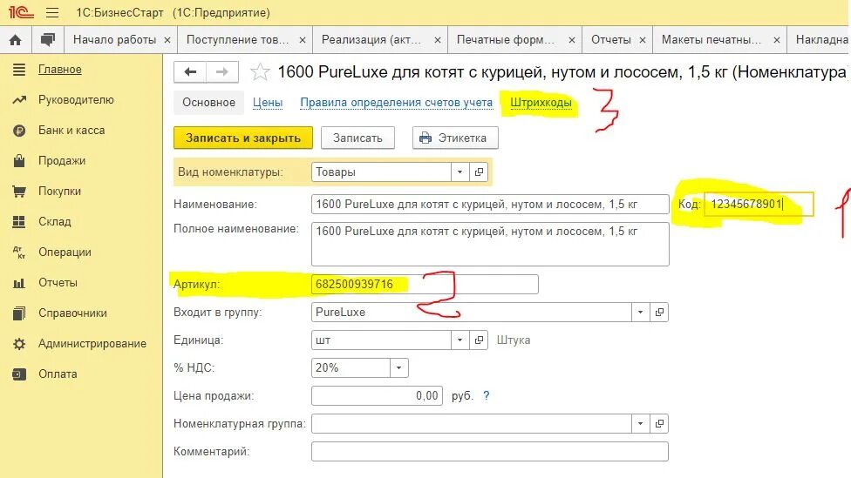Open Банк и касса section
The width and height of the screenshot is (851, 478).
click(71, 130)
